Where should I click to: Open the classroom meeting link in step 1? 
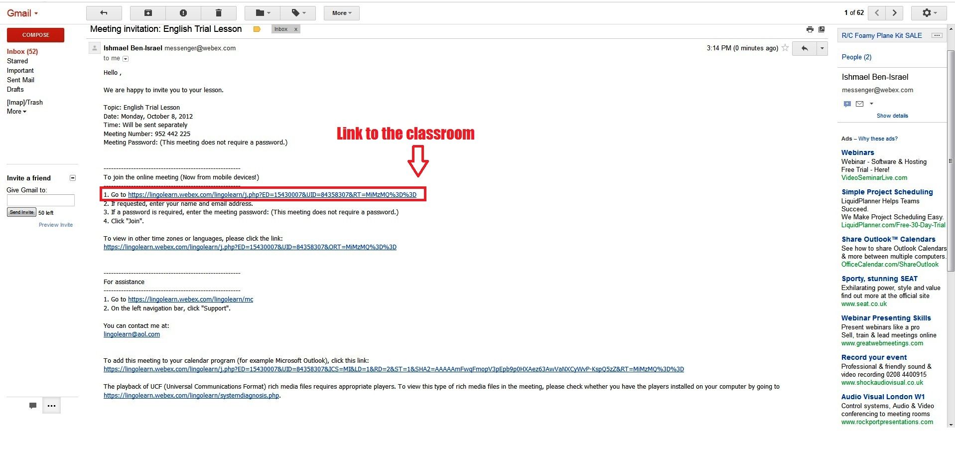coord(272,194)
